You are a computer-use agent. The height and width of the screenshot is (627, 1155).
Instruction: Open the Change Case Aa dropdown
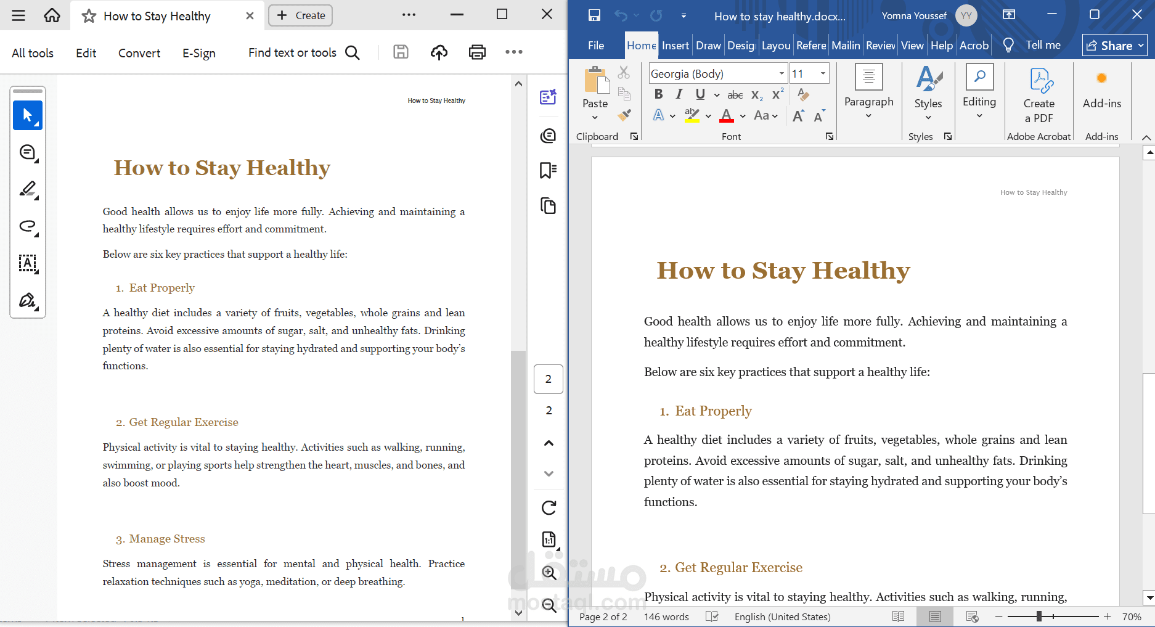[x=765, y=115]
